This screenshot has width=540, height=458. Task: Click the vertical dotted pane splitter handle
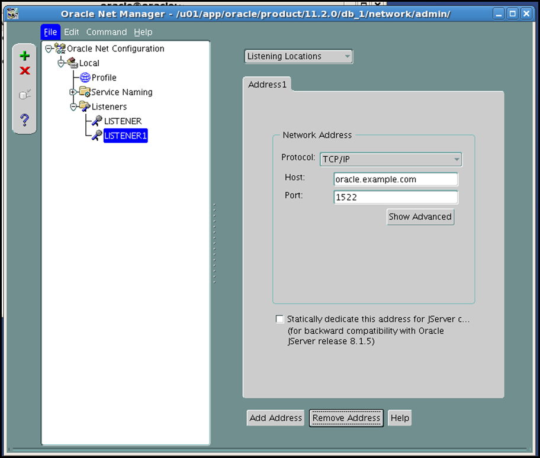tap(214, 243)
